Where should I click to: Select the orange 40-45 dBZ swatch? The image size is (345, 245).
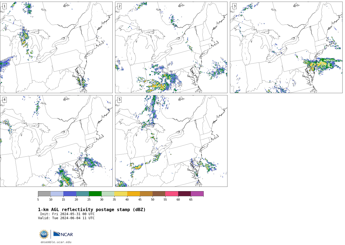[x=133, y=194]
